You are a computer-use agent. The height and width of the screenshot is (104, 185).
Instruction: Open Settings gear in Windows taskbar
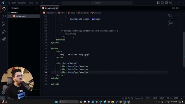click(97, 102)
